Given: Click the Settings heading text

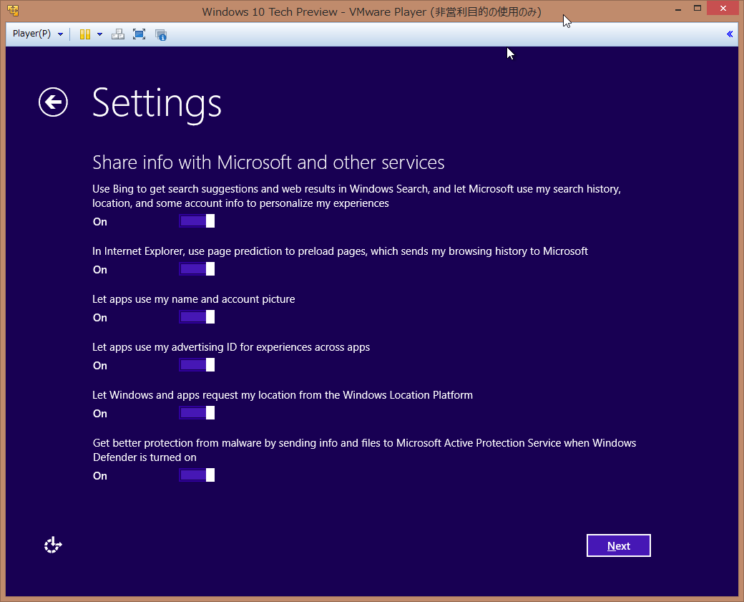Looking at the screenshot, I should pyautogui.click(x=156, y=104).
